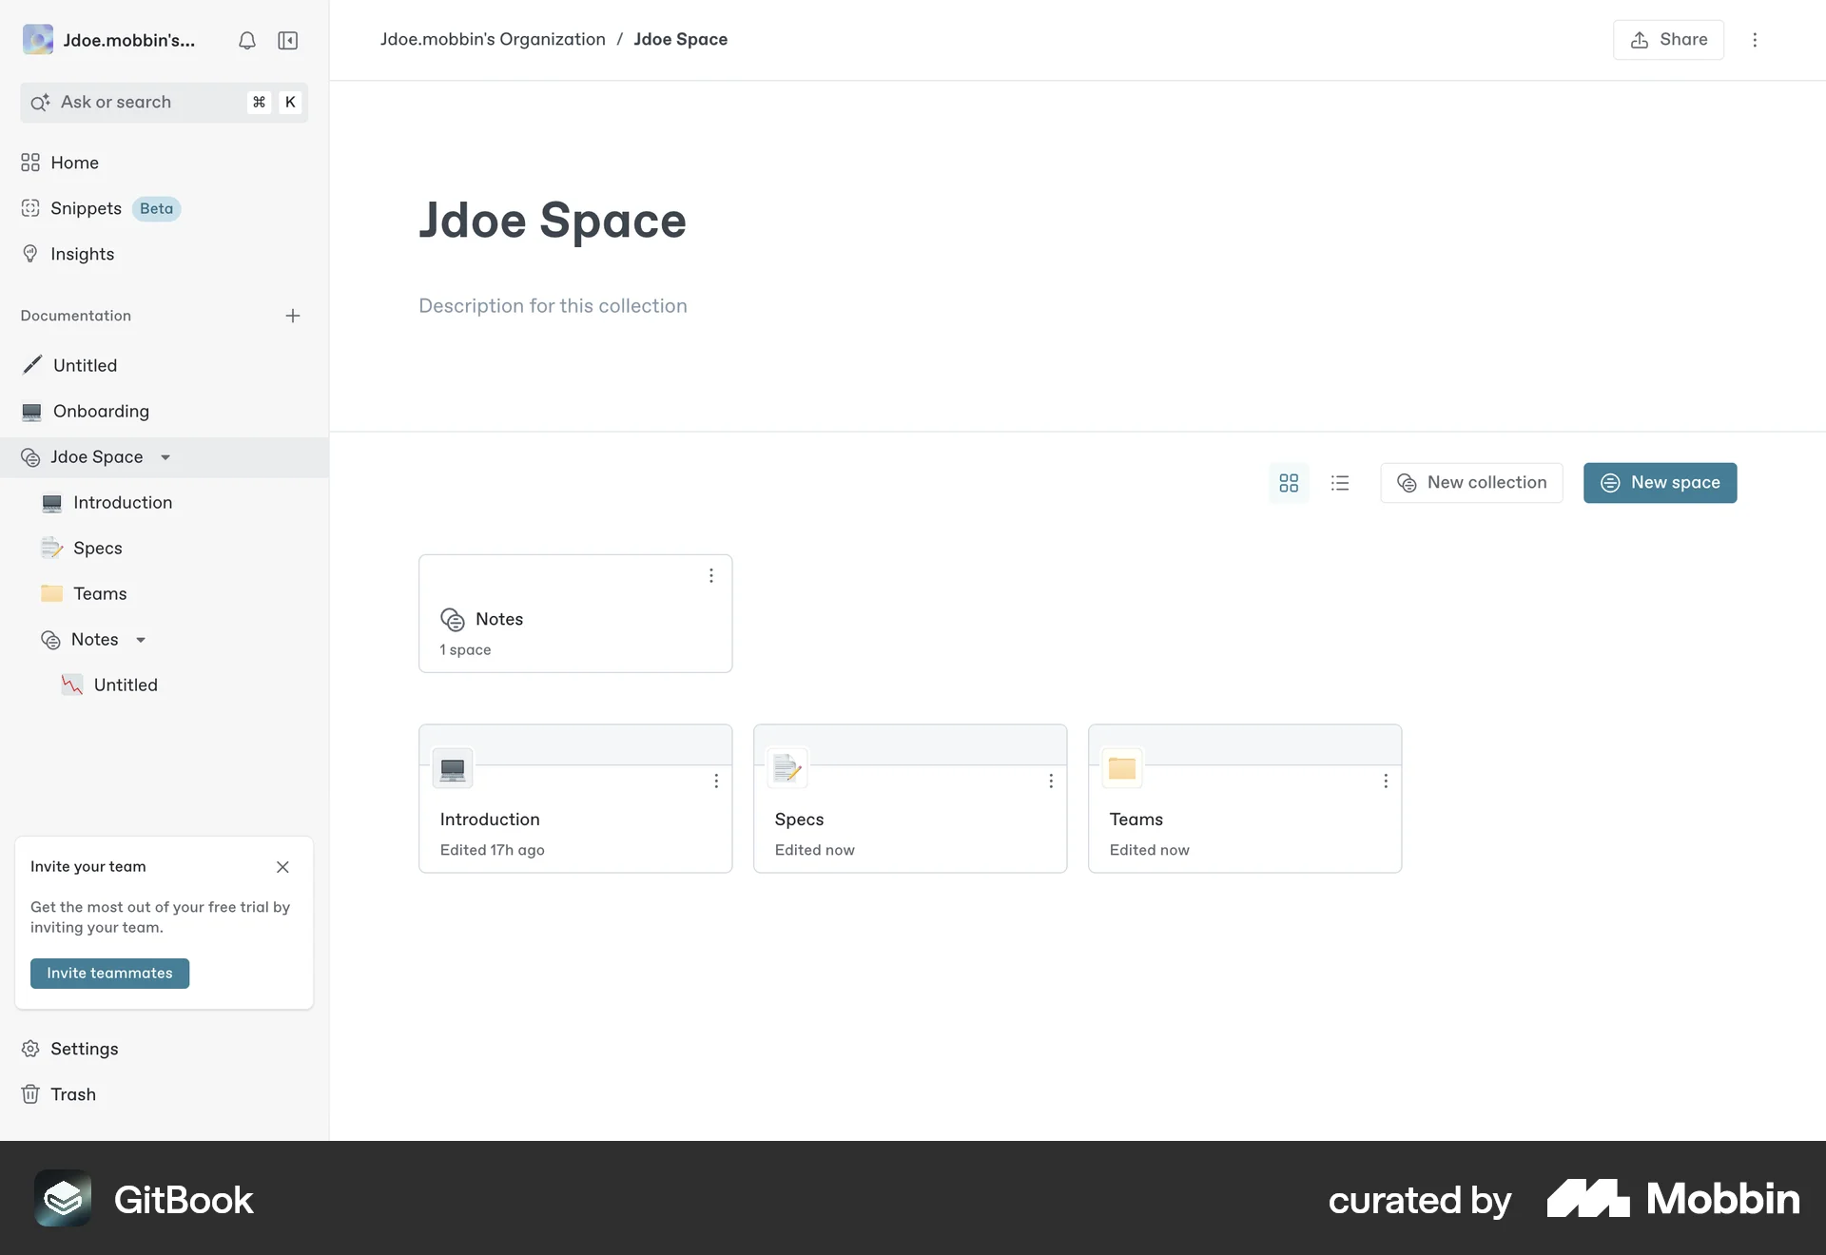The image size is (1826, 1255).
Task: Open the notifications bell
Action: 246,40
